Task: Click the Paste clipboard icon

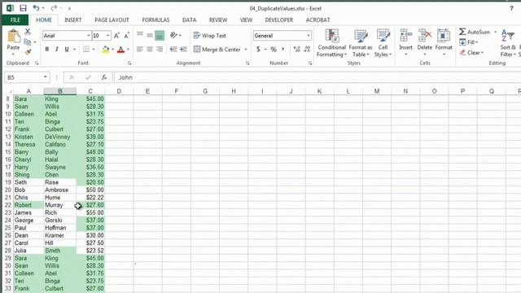Action: [14, 36]
